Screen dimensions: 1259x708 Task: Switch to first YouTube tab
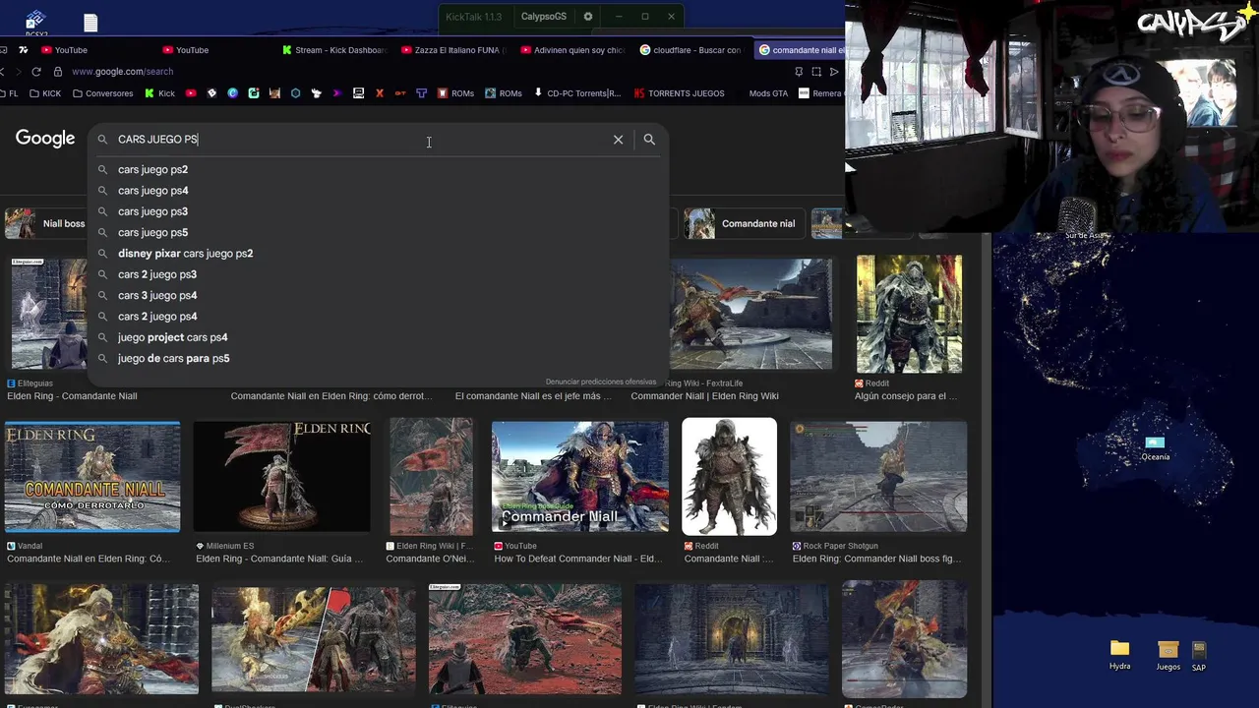click(x=64, y=50)
